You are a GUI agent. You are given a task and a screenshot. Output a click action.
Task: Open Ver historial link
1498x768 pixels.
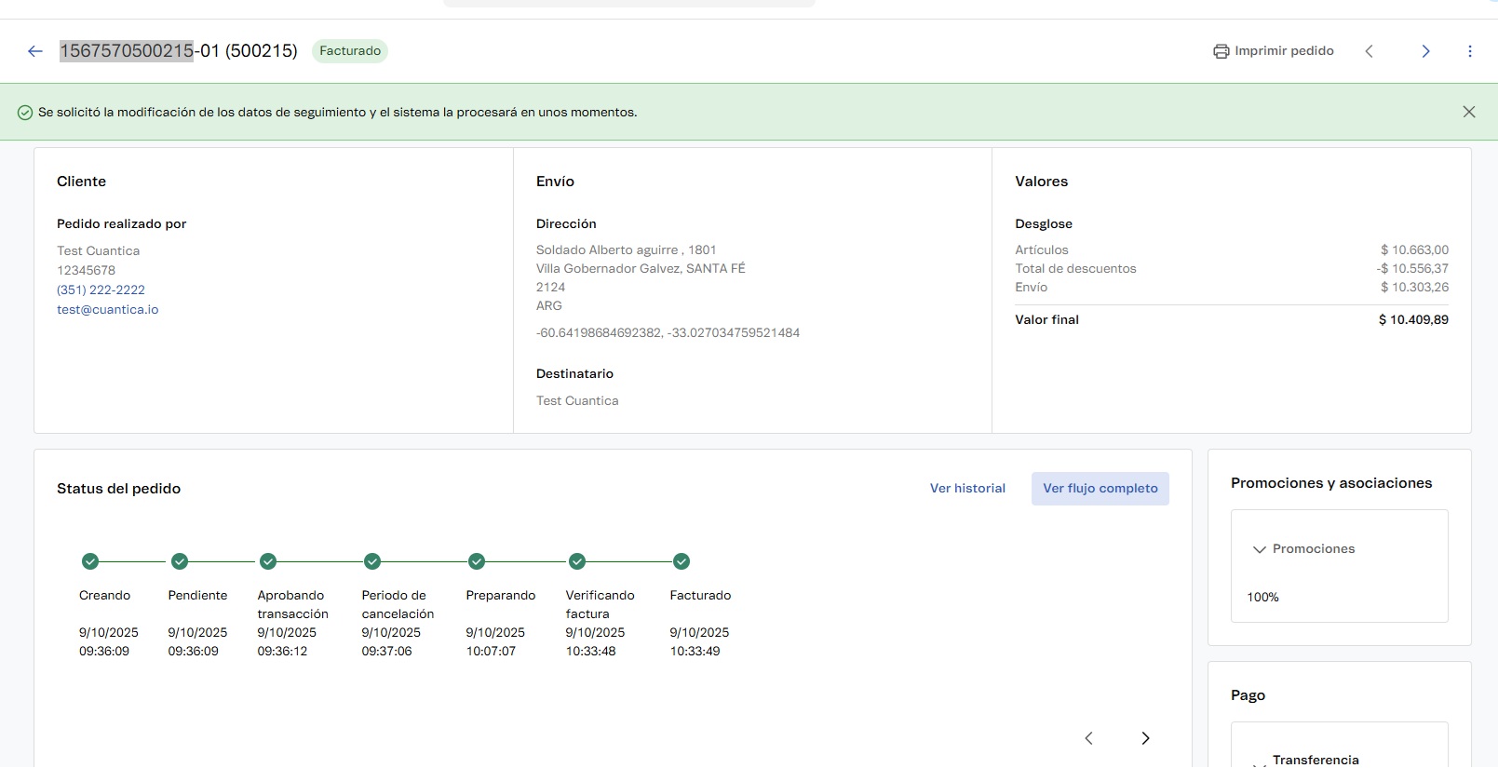967,489
